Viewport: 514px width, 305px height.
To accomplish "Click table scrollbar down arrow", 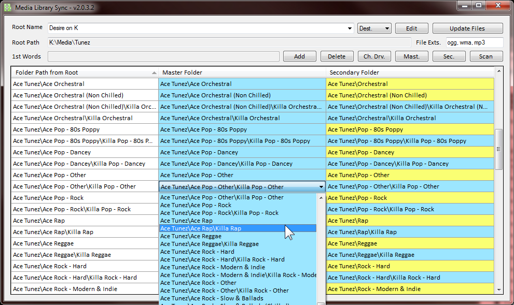I will [498, 289].
